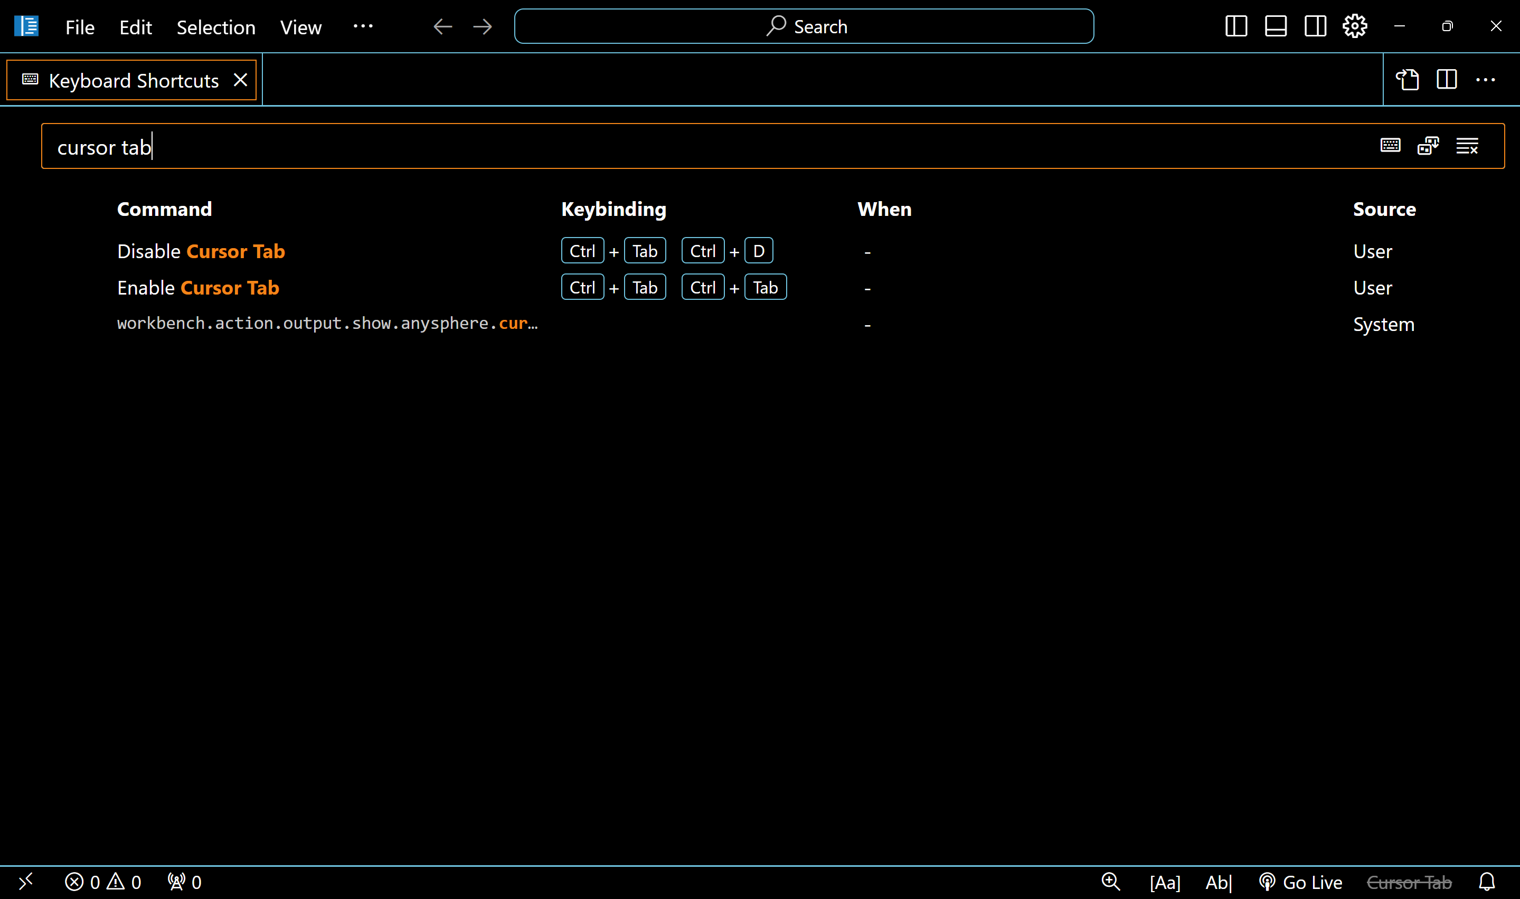Open remote window icon in status bar
1520x899 pixels.
(25, 882)
